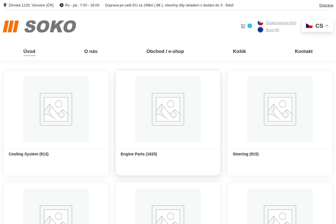This screenshot has height=224, width=336.
Task: Click the location pin icon
Action: 5,5
